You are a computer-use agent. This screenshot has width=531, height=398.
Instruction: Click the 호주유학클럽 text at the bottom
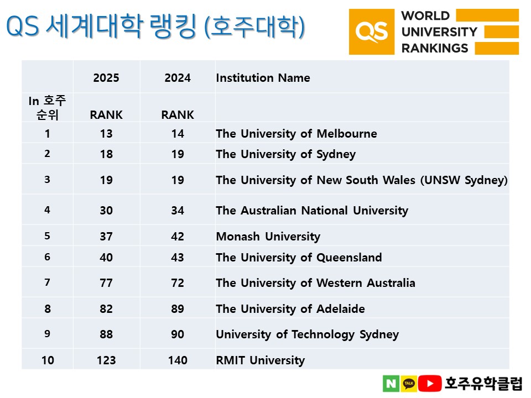coord(483,383)
